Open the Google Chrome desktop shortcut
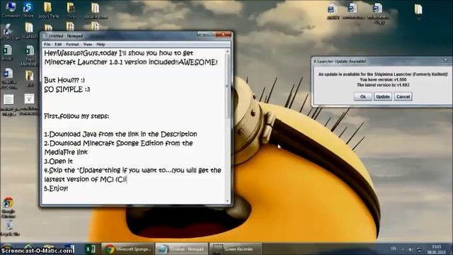Screen dimensions: 453x255 pyautogui.click(x=8, y=208)
